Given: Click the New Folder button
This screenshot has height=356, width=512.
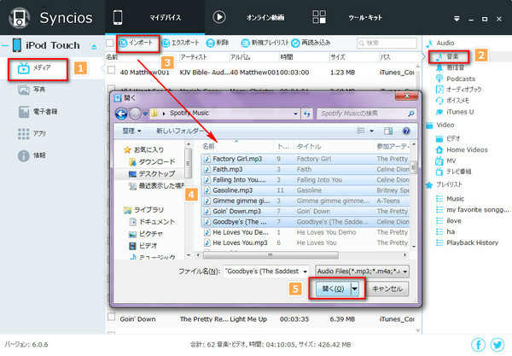Looking at the screenshot, I should tap(180, 131).
